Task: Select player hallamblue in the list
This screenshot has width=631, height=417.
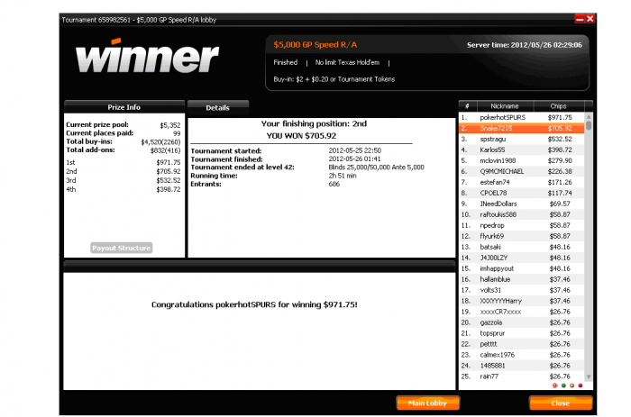Action: click(x=522, y=279)
